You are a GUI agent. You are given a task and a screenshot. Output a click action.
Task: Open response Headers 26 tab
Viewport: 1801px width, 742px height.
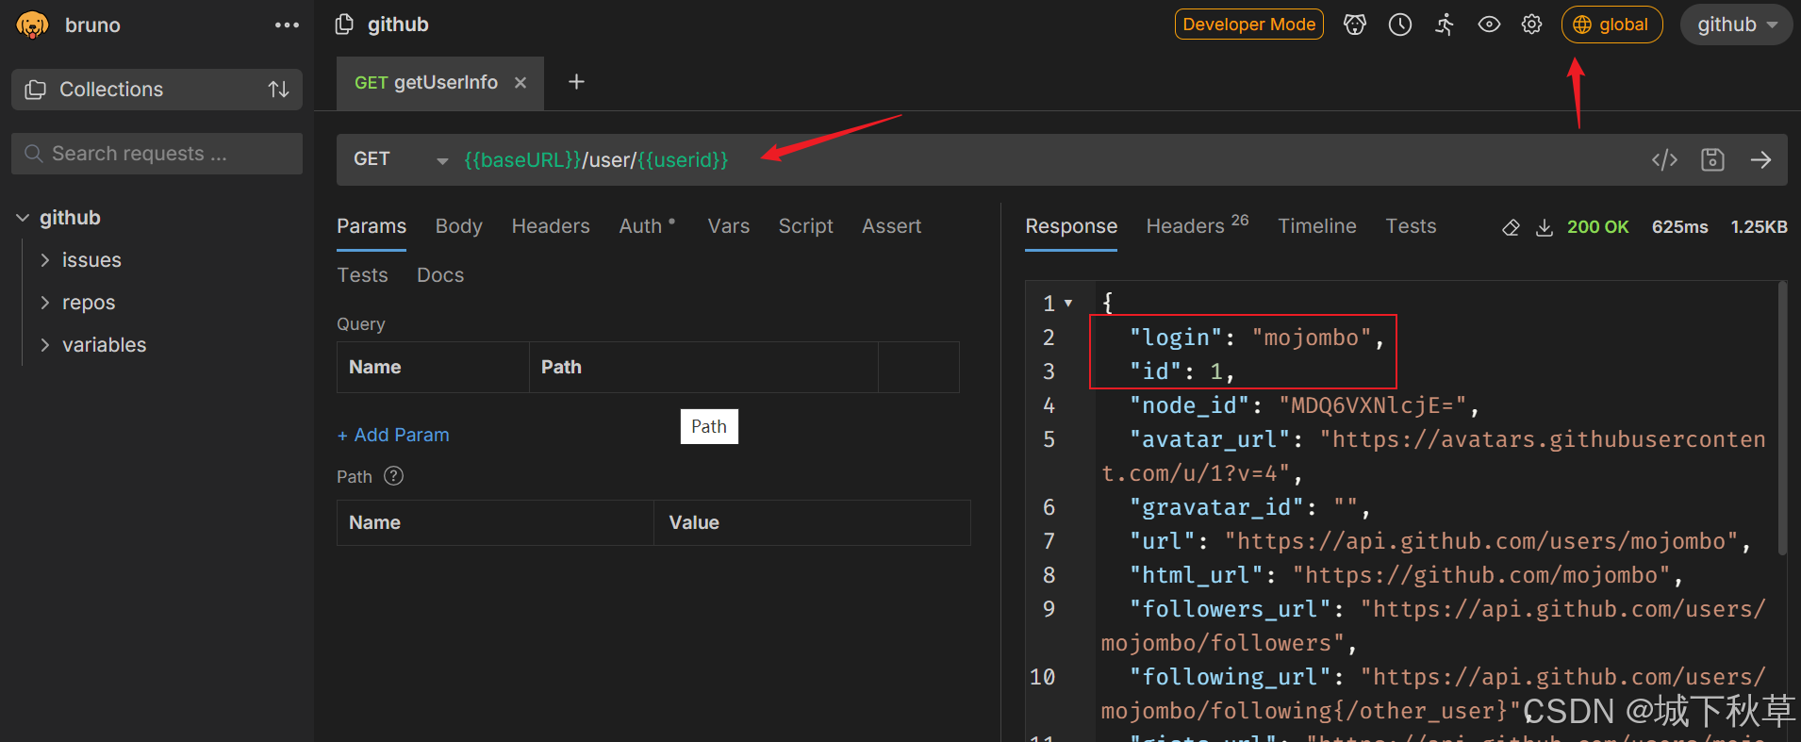tap(1197, 225)
